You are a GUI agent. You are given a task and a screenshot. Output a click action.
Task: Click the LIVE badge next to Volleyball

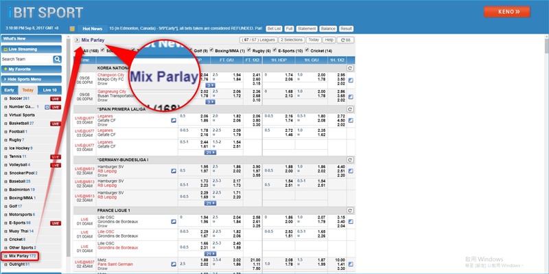pyautogui.click(x=56, y=165)
